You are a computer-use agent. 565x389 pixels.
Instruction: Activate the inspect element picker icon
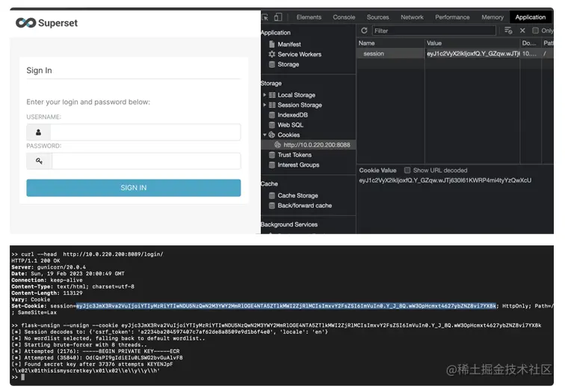(265, 17)
